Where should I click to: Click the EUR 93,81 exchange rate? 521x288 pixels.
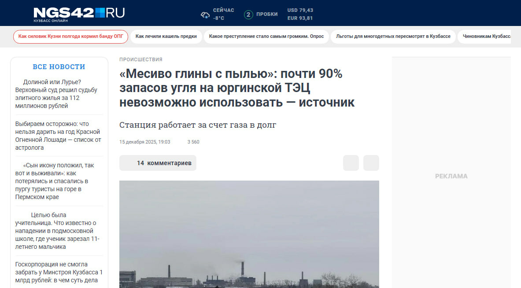[x=300, y=18]
